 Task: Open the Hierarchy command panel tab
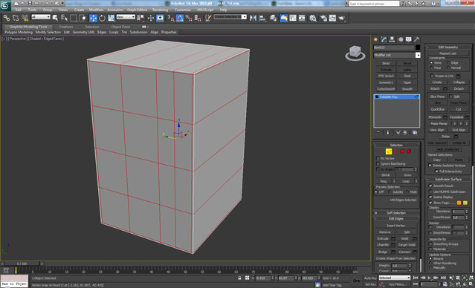pyautogui.click(x=392, y=39)
